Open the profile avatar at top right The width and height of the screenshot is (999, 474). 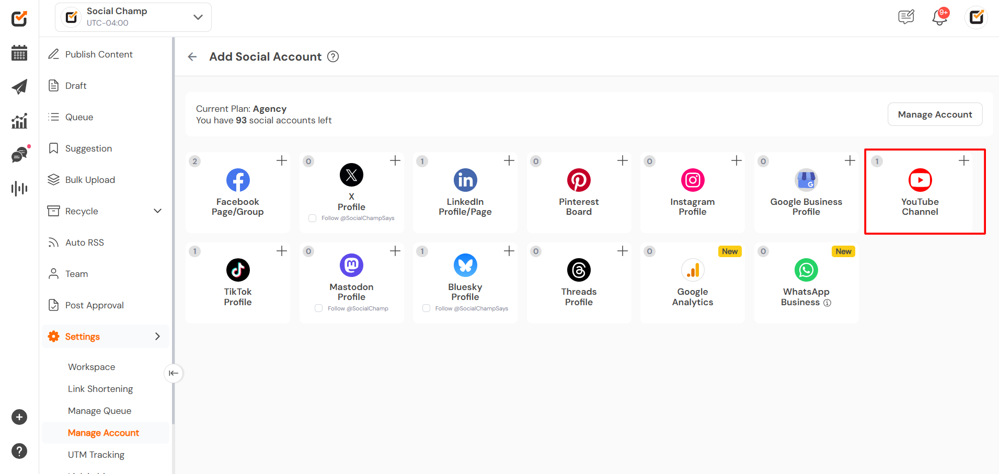[x=976, y=17]
